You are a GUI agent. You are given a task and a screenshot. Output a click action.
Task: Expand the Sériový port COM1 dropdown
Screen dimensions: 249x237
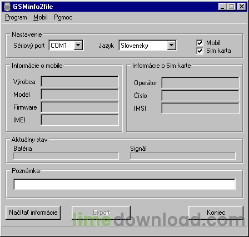pyautogui.click(x=78, y=45)
